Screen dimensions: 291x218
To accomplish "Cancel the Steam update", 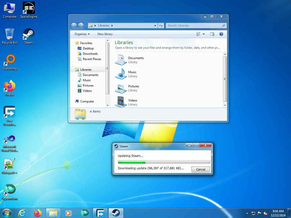I will (201, 169).
